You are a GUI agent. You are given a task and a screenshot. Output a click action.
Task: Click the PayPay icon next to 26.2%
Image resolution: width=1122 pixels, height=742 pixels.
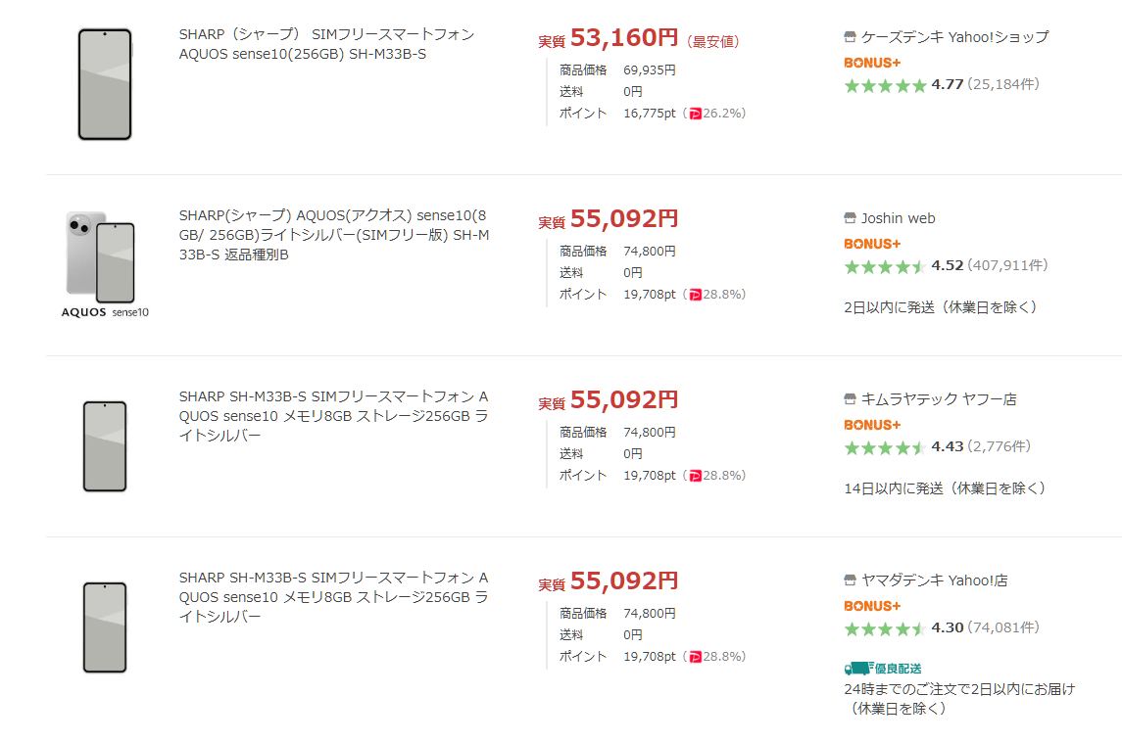click(696, 114)
